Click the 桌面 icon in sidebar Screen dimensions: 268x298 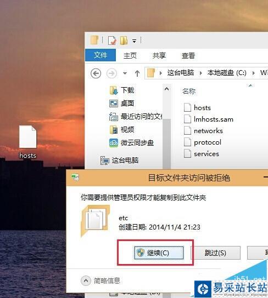click(114, 104)
